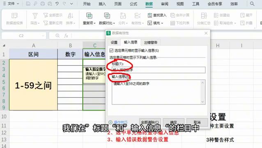Click the 取消 button
The height and width of the screenshot is (148, 262).
click(197, 122)
